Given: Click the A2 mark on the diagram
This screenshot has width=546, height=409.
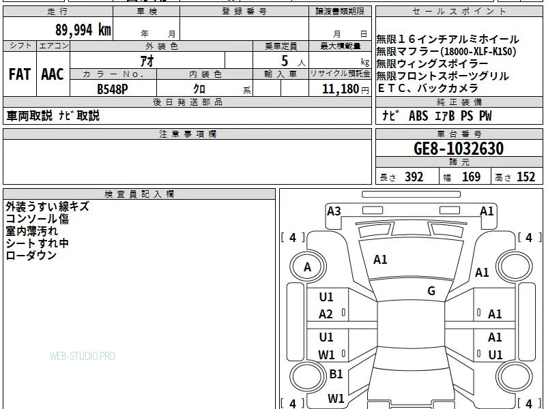Looking at the screenshot, I should (326, 314).
